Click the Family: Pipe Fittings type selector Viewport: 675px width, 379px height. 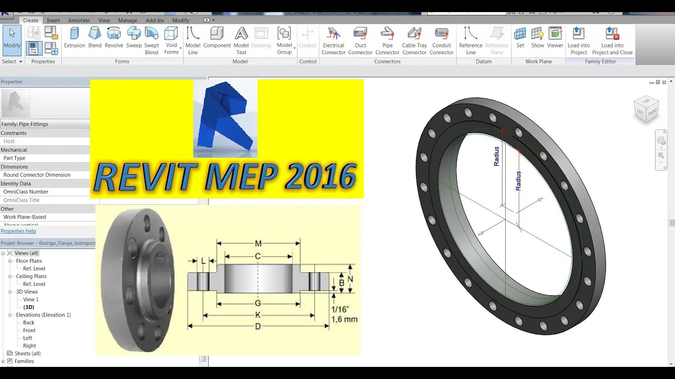[x=45, y=124]
